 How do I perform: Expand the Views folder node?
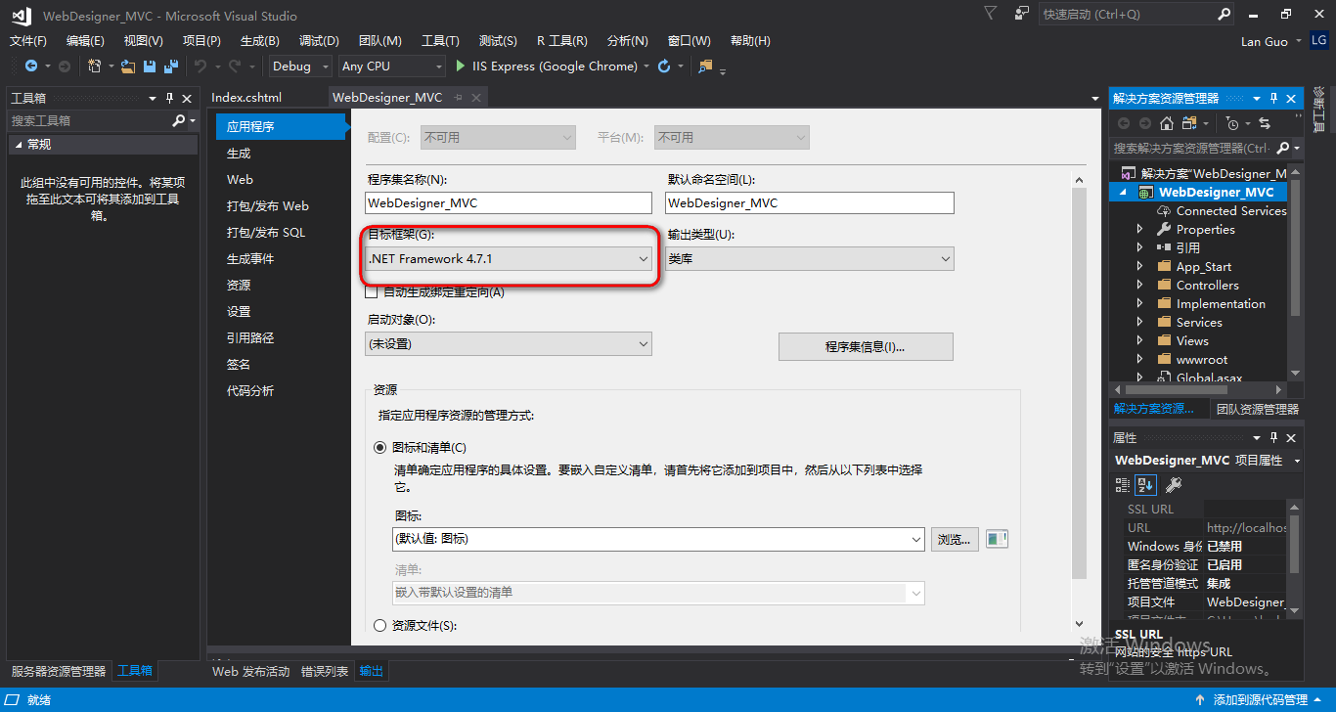coord(1139,340)
